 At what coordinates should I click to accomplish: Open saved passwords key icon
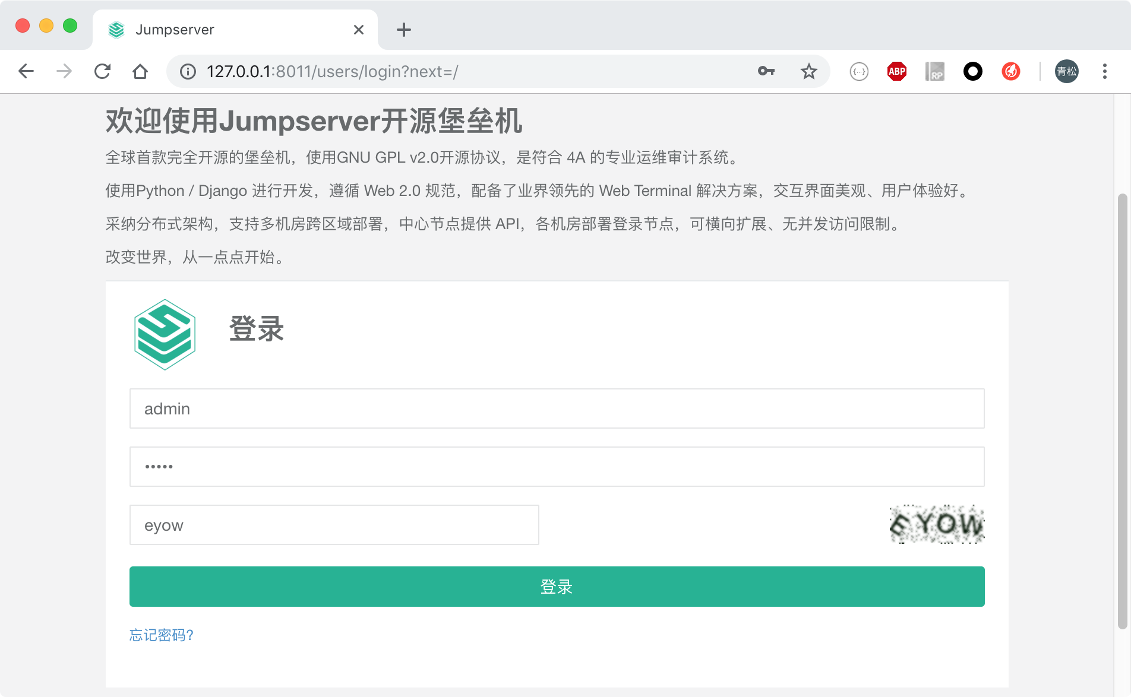point(766,72)
